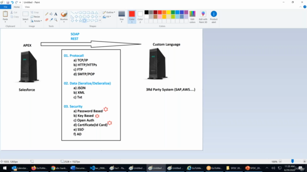Expand the Shapes gallery more arrow
Viewport: 307px width, 172px height.
(x=100, y=21)
